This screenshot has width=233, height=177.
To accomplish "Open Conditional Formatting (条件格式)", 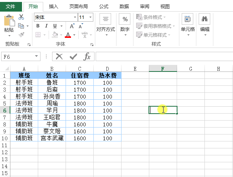I will click(151, 17).
